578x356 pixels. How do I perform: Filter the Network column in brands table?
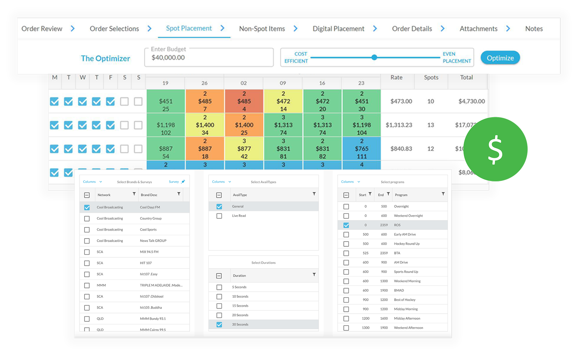(134, 194)
